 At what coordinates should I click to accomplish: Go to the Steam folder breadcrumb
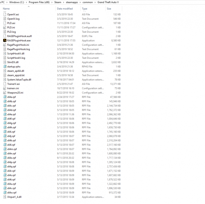click(x=58, y=2)
